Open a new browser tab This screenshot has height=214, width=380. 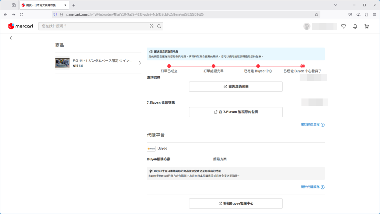click(74, 5)
